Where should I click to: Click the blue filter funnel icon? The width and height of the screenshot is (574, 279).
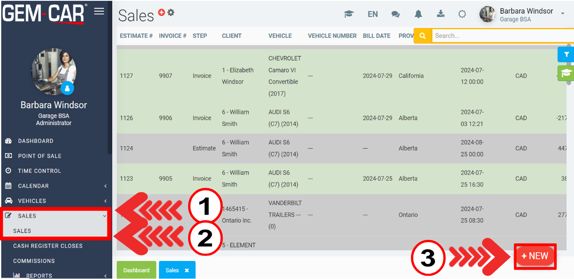[x=566, y=54]
